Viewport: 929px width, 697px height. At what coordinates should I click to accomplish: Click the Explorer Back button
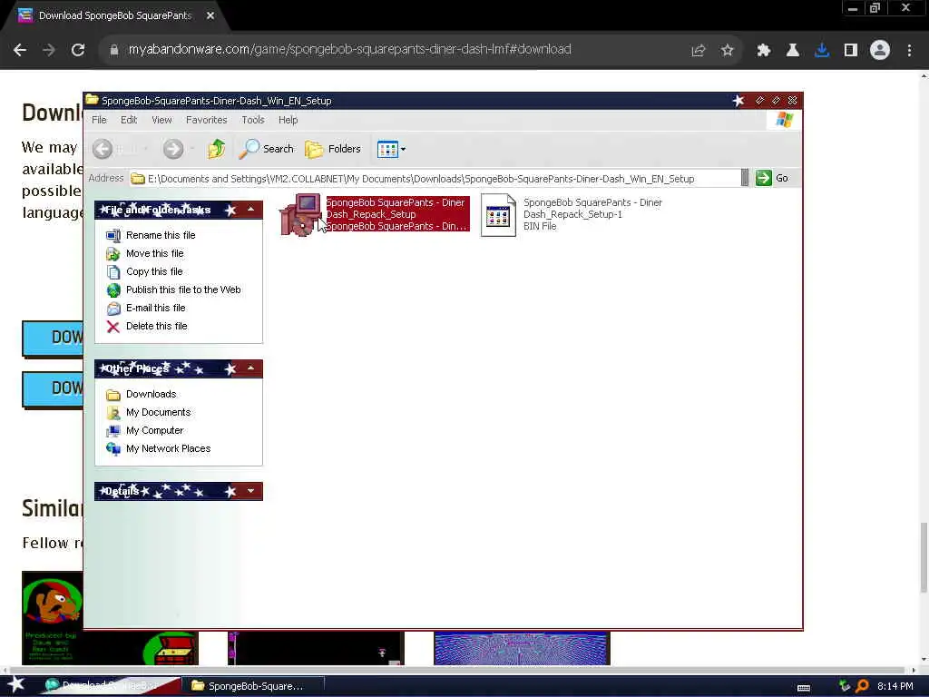(x=103, y=149)
